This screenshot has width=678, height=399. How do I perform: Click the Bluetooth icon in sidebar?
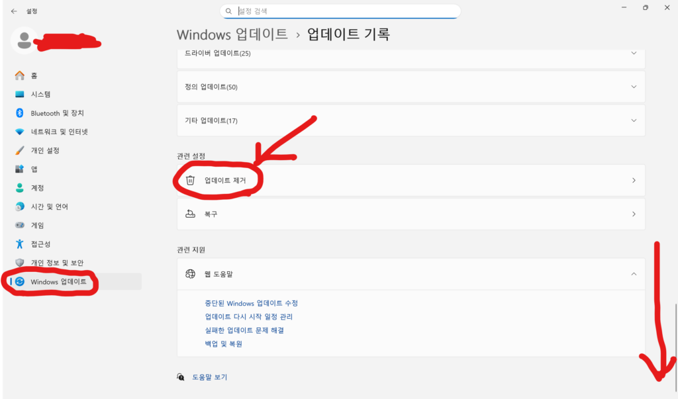tap(19, 113)
